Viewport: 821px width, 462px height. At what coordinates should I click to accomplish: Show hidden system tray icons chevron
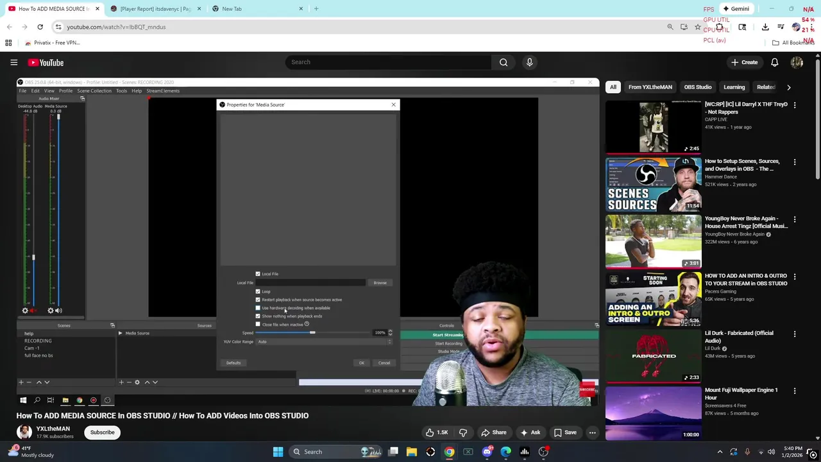click(720, 452)
